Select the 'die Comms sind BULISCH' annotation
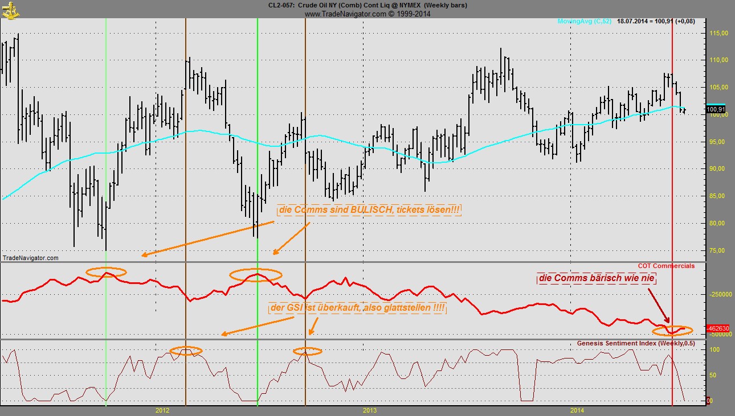Image resolution: width=735 pixels, height=416 pixels. pyautogui.click(x=369, y=210)
